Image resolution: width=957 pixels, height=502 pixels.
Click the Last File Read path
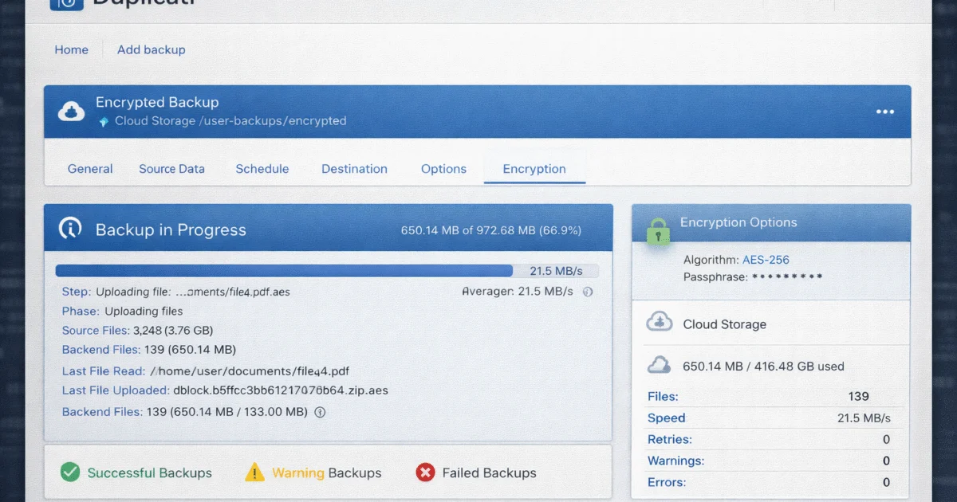click(250, 371)
